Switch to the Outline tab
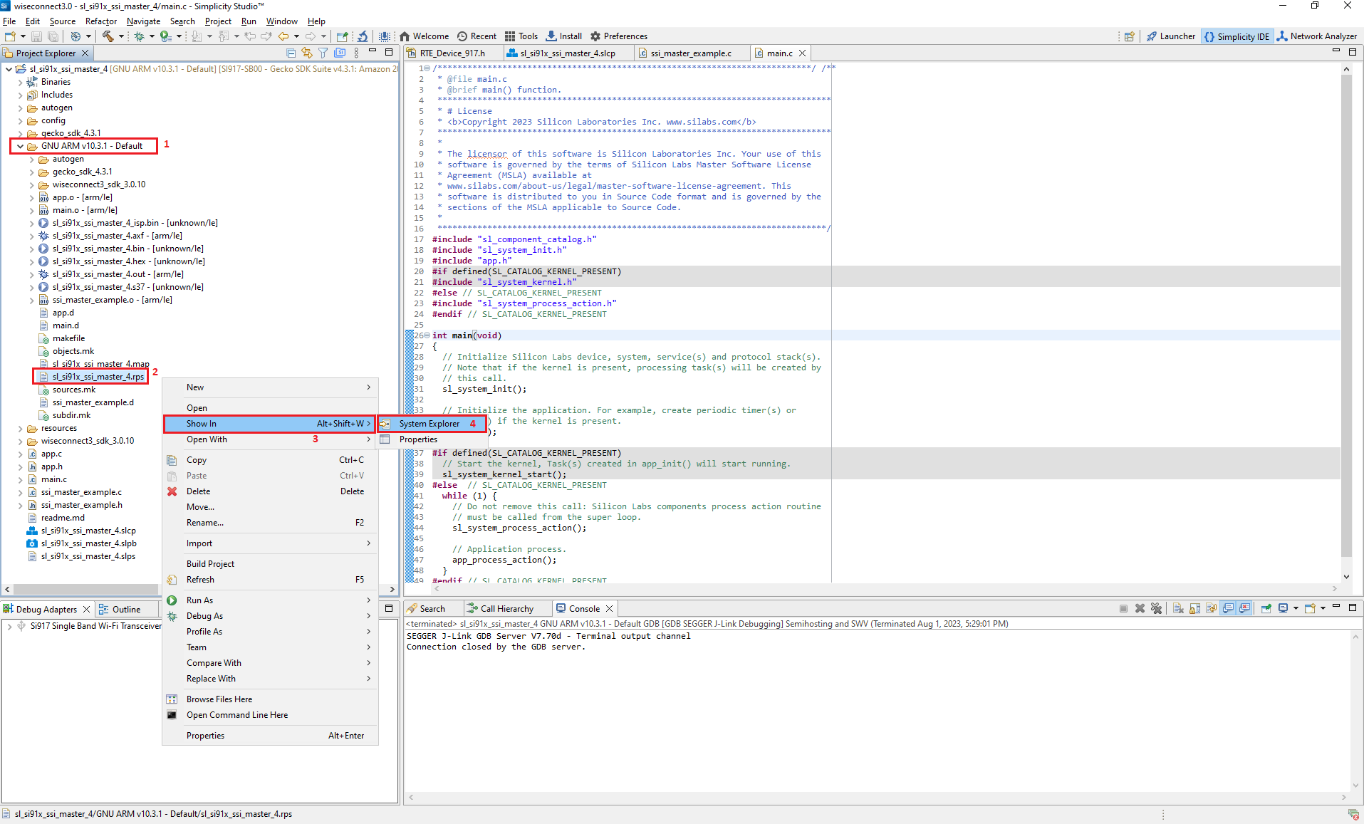Image resolution: width=1364 pixels, height=824 pixels. pyautogui.click(x=126, y=610)
